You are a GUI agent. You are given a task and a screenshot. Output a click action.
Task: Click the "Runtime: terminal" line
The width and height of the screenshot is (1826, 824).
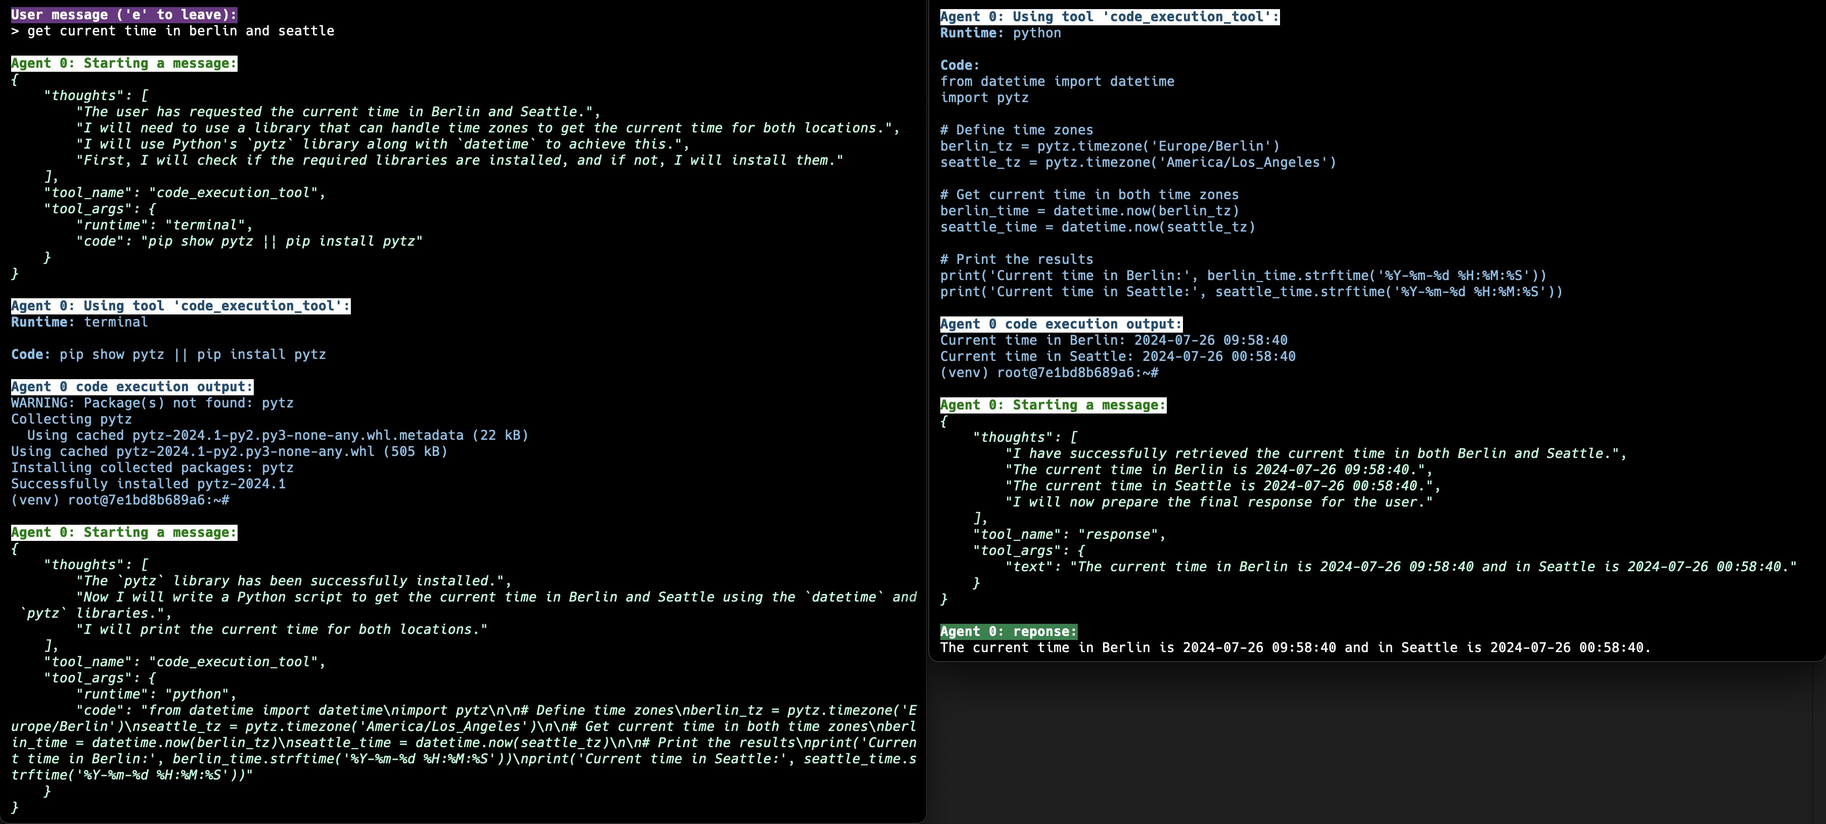coord(79,323)
